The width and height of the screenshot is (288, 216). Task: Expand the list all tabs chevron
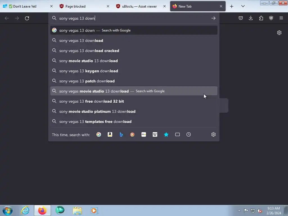click(x=243, y=6)
